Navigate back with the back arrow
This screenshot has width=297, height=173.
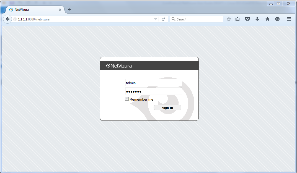tap(7, 19)
